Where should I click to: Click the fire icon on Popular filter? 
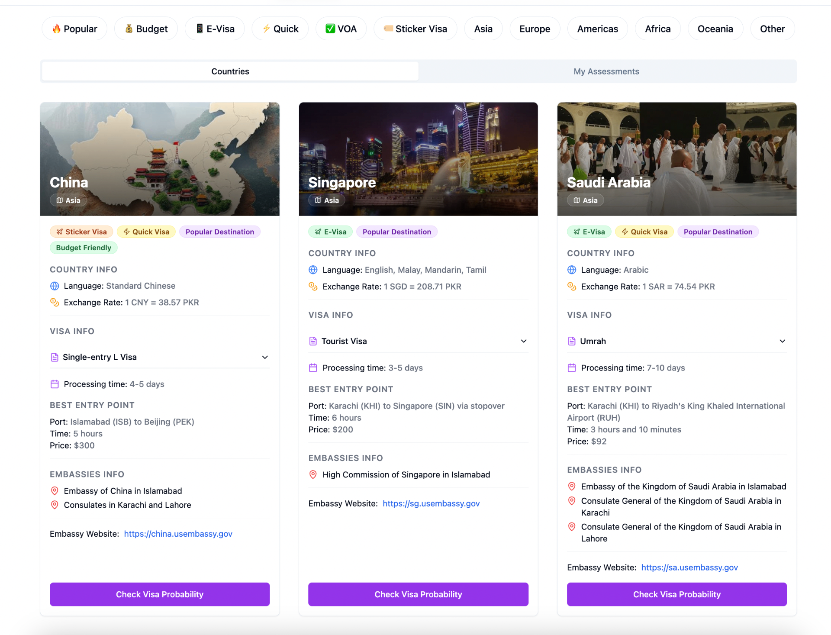click(x=56, y=29)
